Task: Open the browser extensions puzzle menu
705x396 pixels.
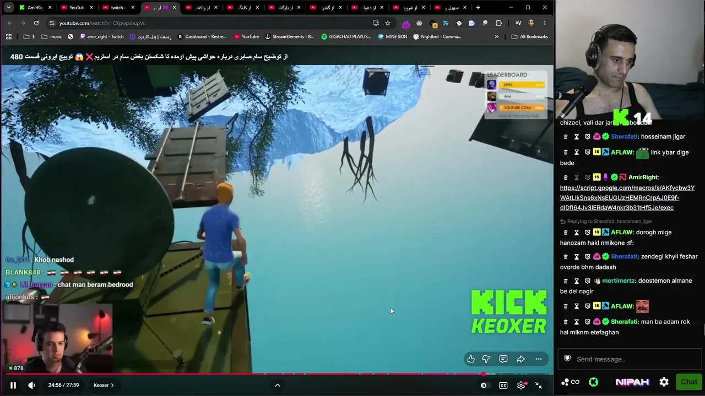Action: coord(498,23)
